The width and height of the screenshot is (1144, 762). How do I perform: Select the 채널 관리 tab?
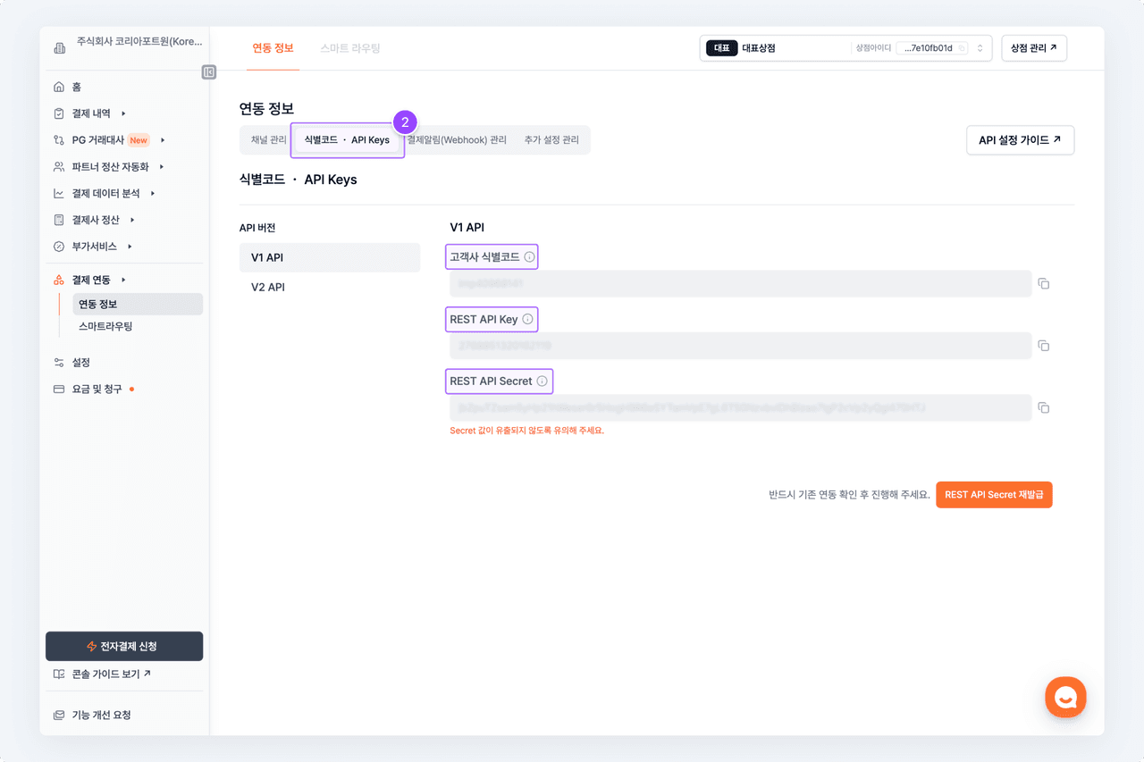point(268,140)
